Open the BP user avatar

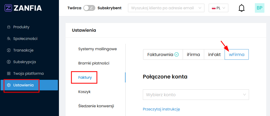pyautogui.click(x=259, y=8)
